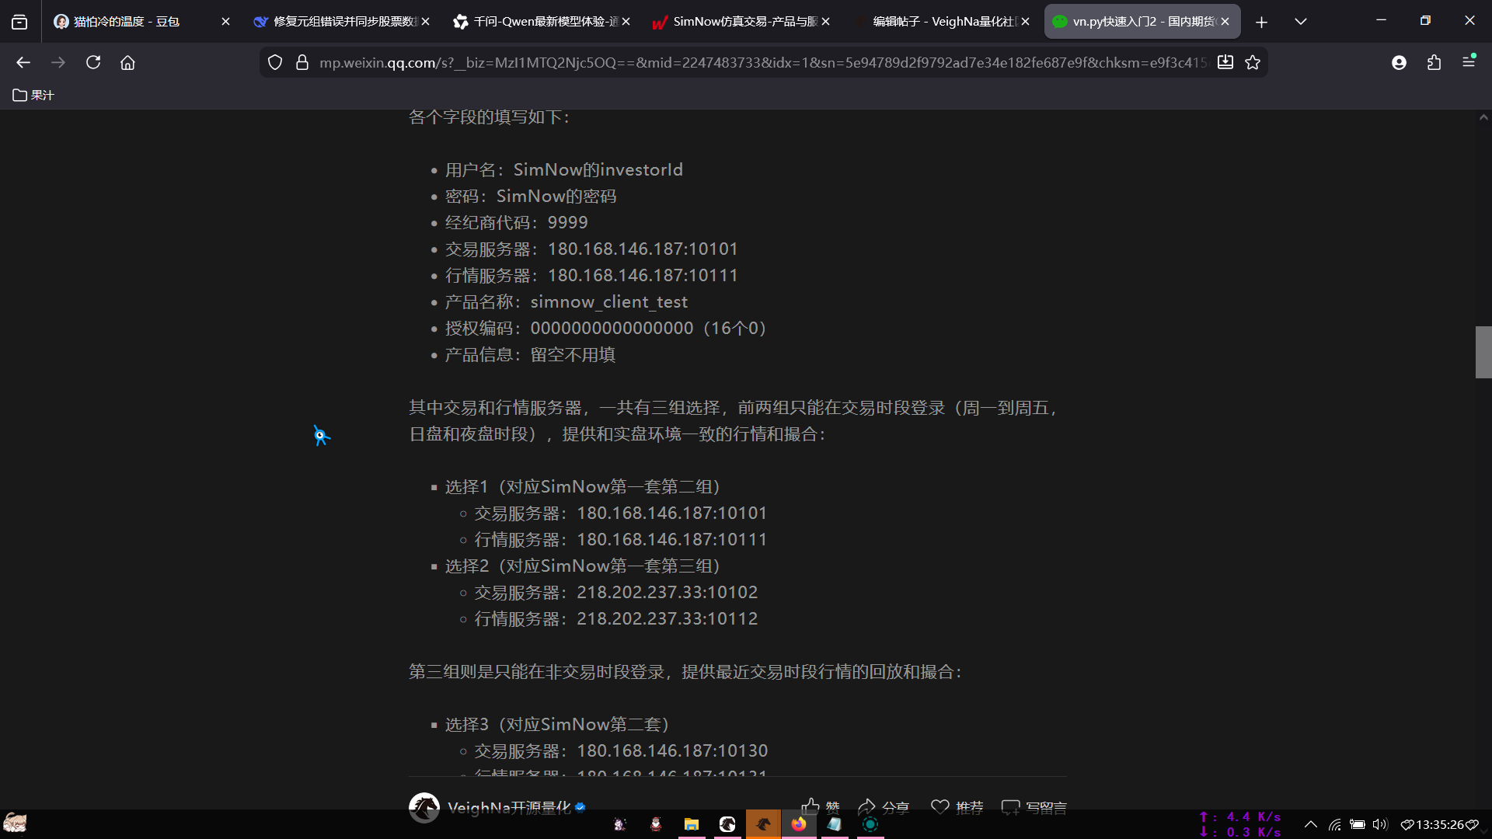Open the application menu hamburger
Viewport: 1492px width, 839px height.
1468,62
